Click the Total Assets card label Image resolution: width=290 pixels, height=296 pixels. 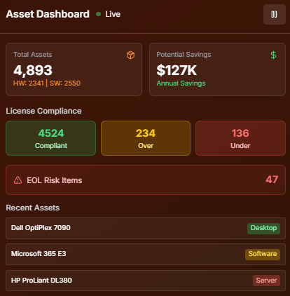tap(33, 55)
